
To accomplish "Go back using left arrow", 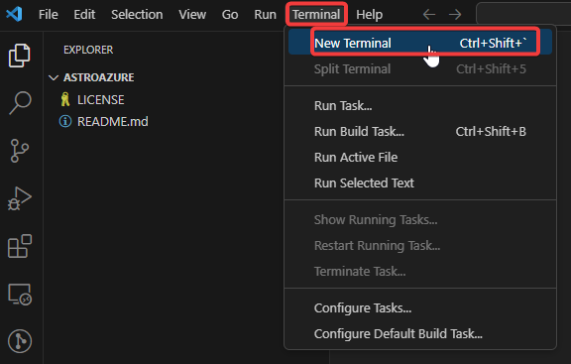I will click(429, 15).
